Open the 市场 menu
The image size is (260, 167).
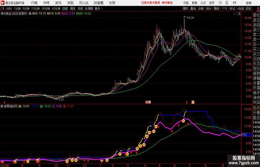coord(46,3)
